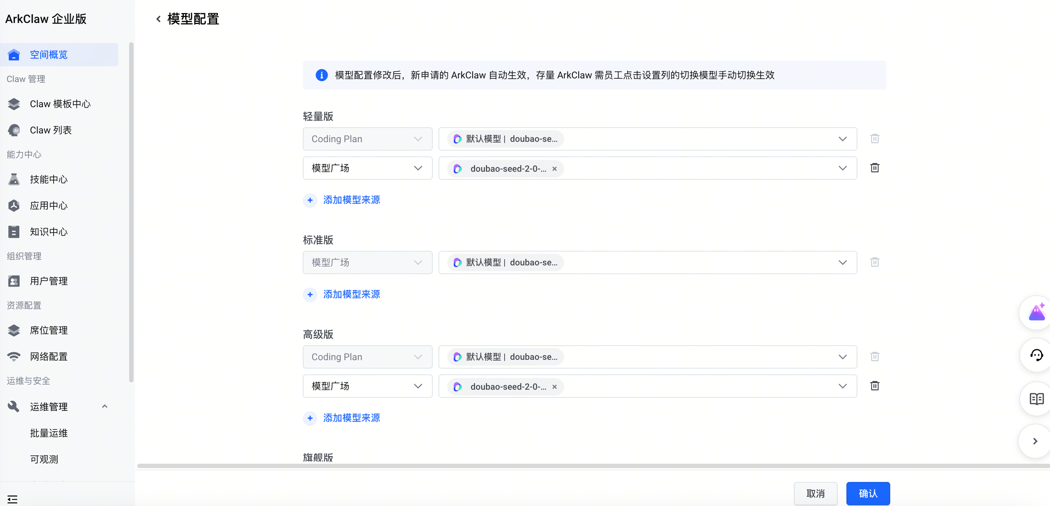Remove the doubao-seed-2-0 tag in 轻量版
Viewport: 1050px width, 506px height.
tap(554, 169)
